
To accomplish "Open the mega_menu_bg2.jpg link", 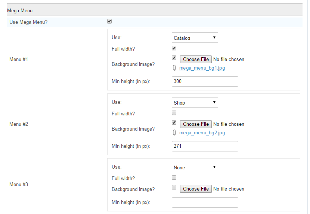I will click(202, 133).
